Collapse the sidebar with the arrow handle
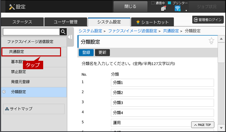The height and width of the screenshot is (132, 226). (x=70, y=37)
